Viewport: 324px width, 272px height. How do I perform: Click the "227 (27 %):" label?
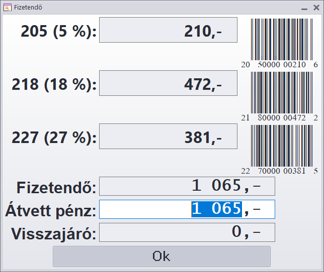click(x=54, y=138)
